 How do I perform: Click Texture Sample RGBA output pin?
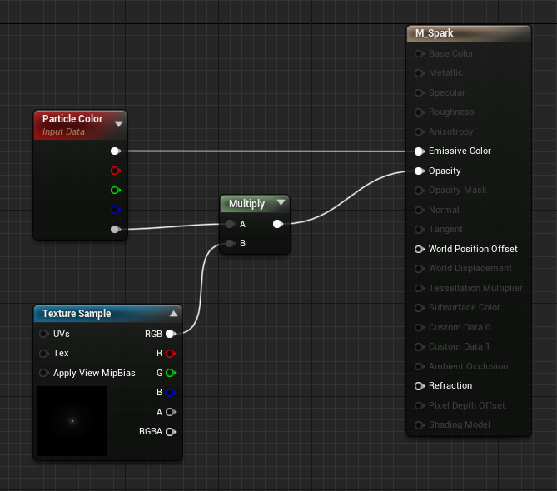coord(171,432)
